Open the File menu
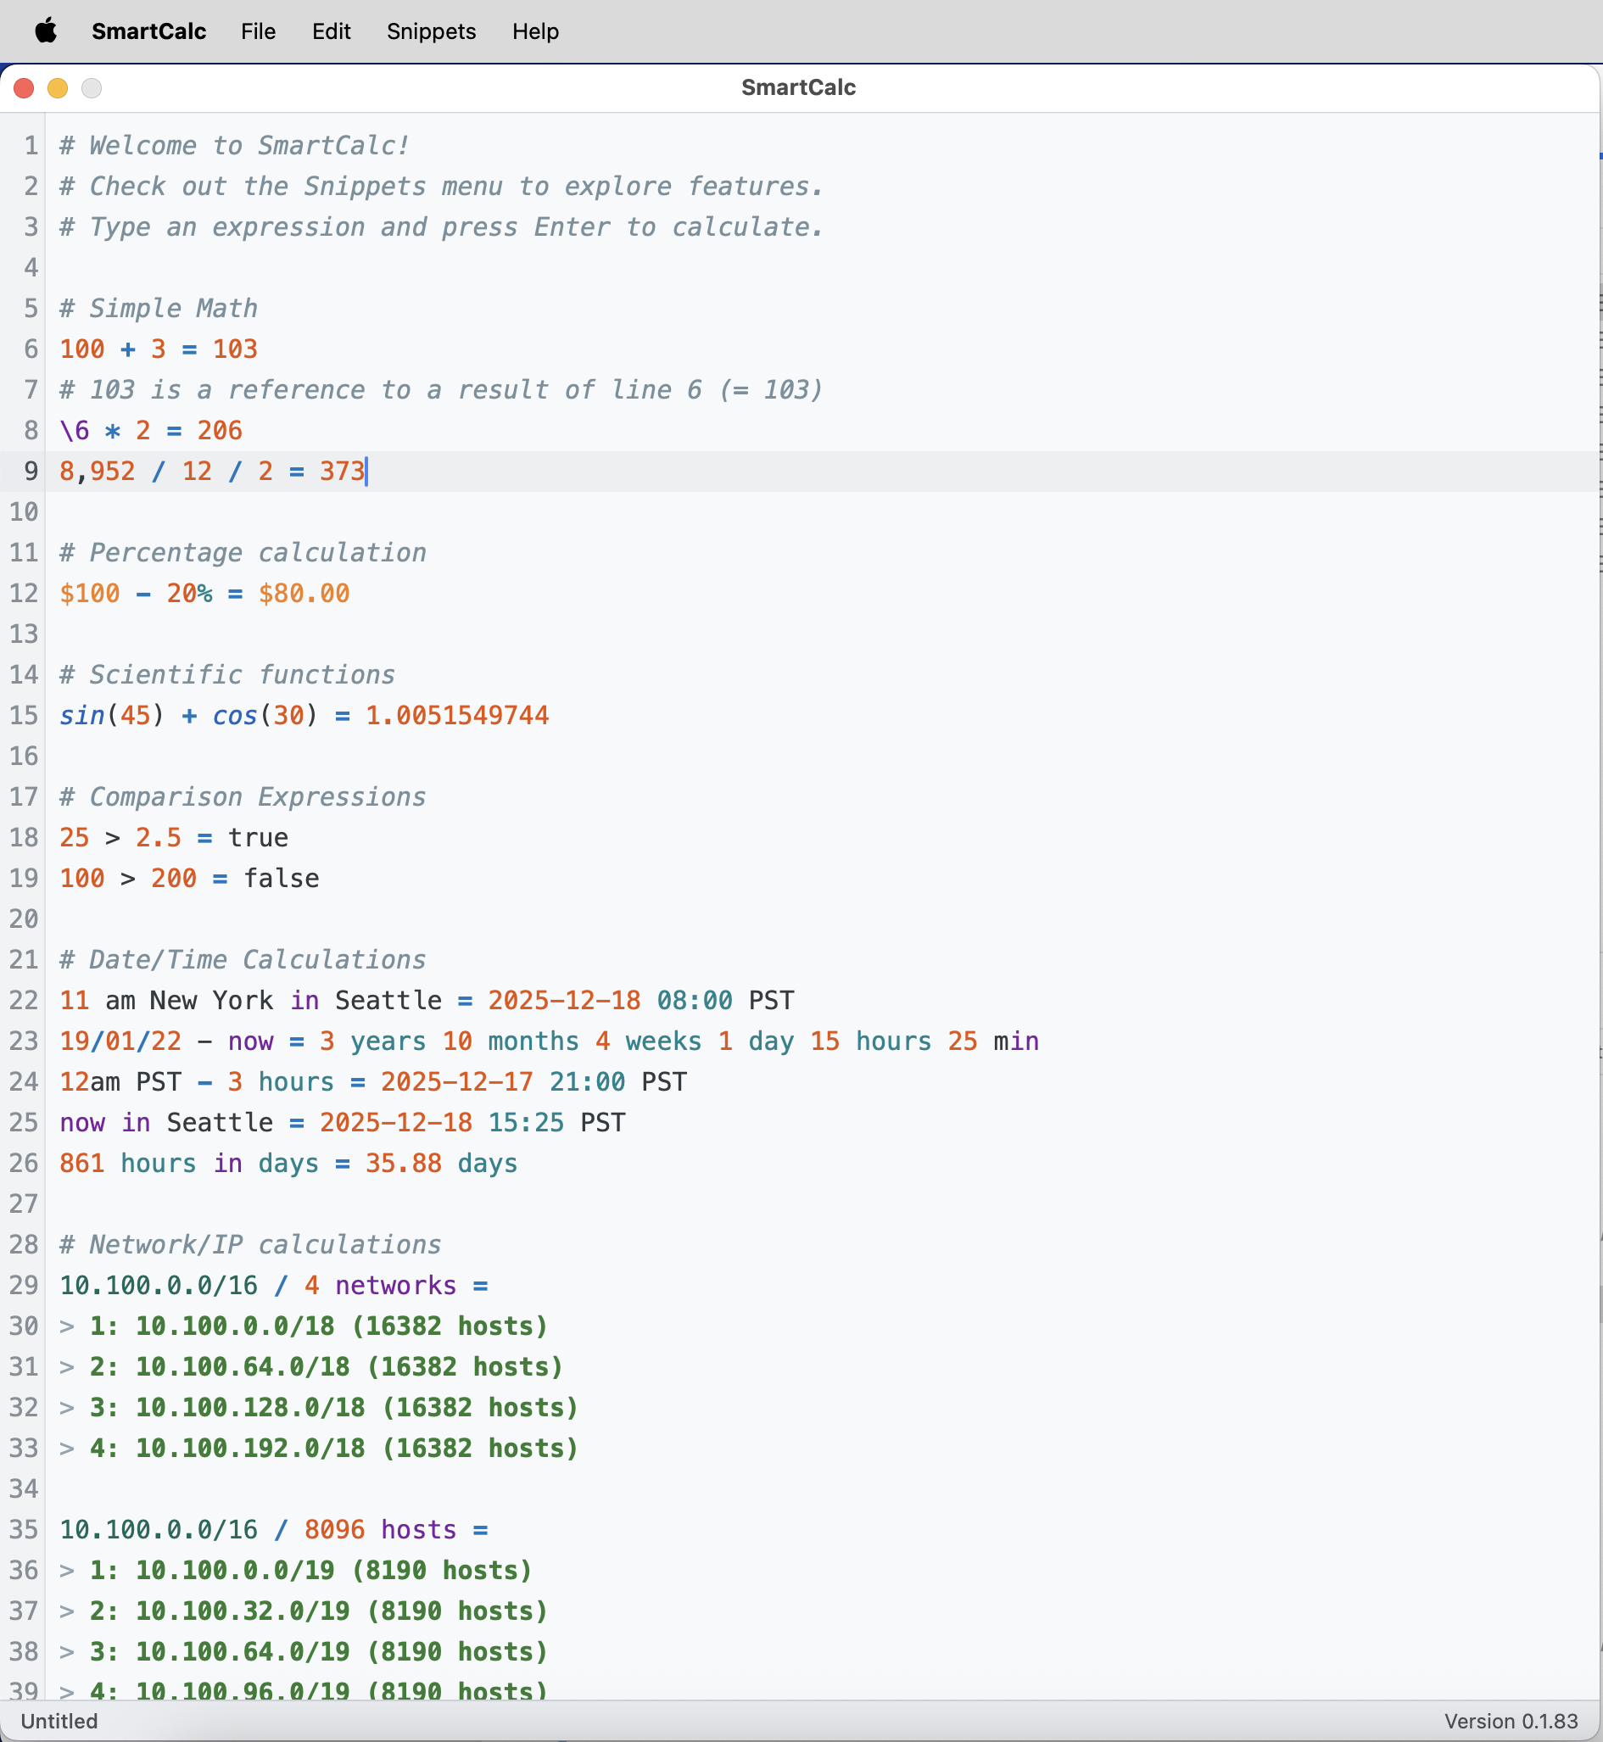1603x1742 pixels. tap(258, 31)
